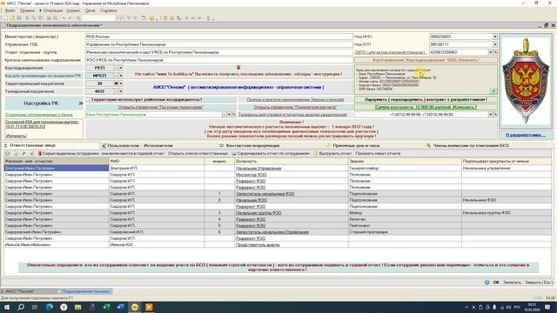Open the Окна menu
Viewport: 557px width, 313px height.
[x=91, y=10]
